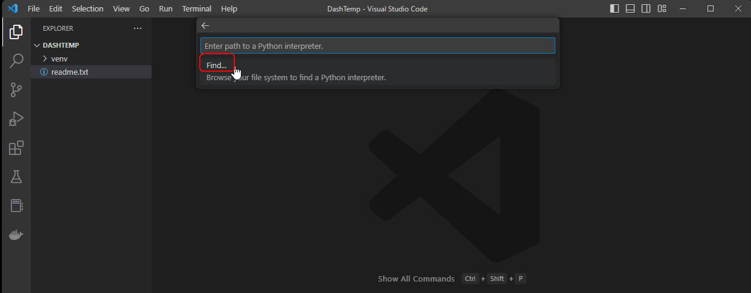The height and width of the screenshot is (293, 751).
Task: Click the EXPLORER panel title
Action: pos(58,28)
